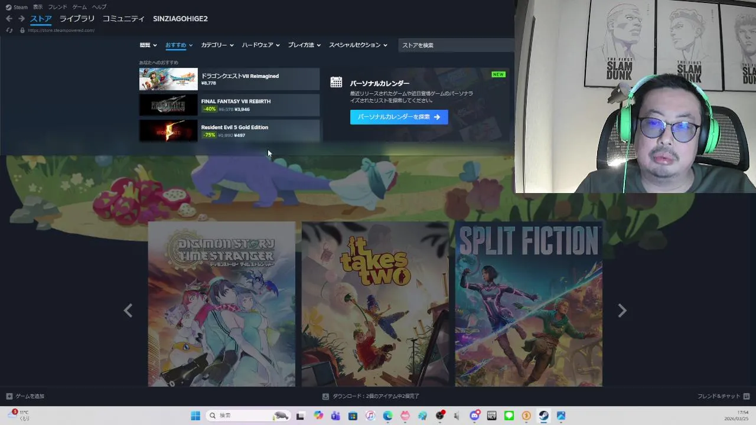Screen dimensions: 756x425
Task: Open the LIVE NCV app in the taskbar
Action: point(491,416)
